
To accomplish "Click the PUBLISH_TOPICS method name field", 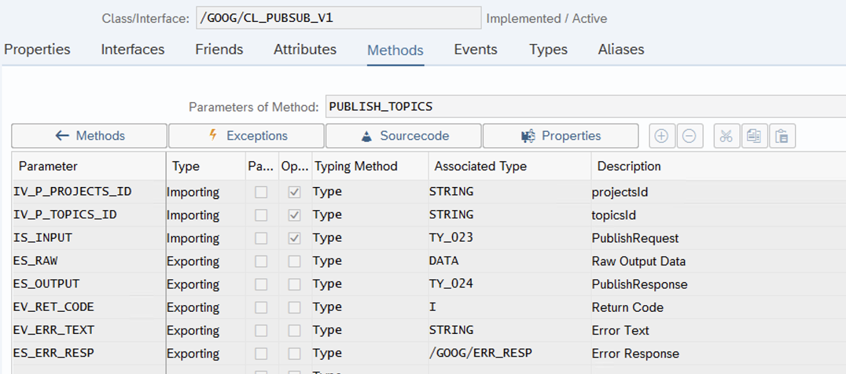I will pyautogui.click(x=582, y=107).
